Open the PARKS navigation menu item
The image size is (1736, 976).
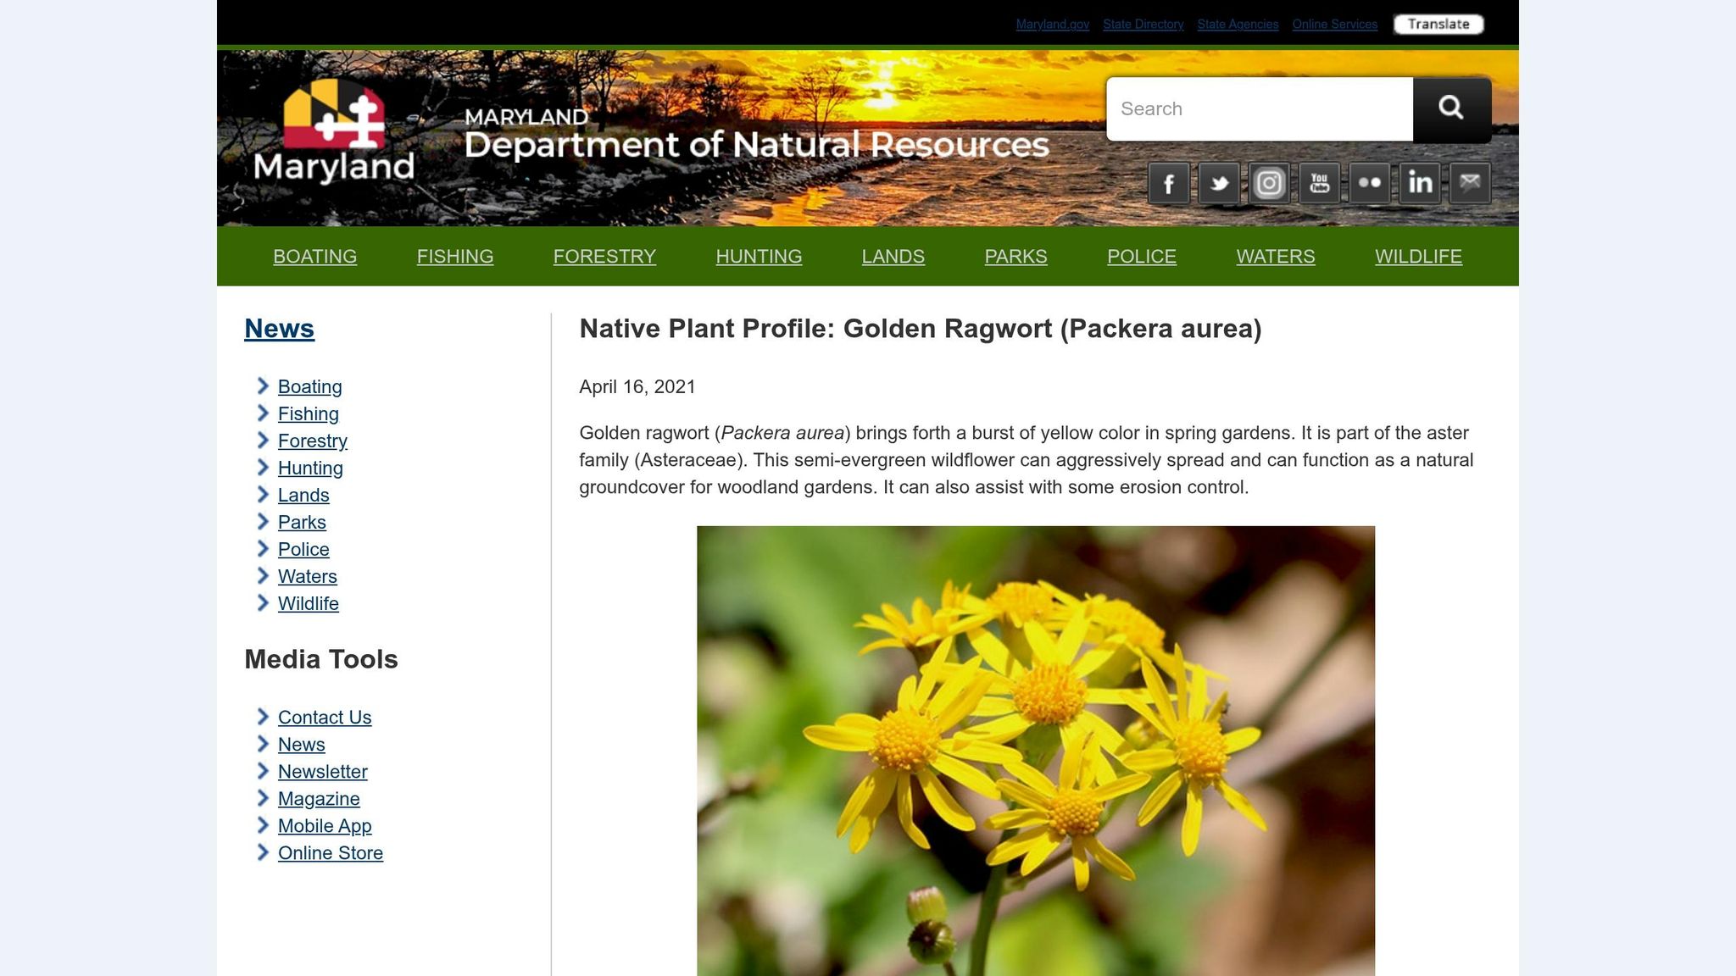[x=1015, y=257]
